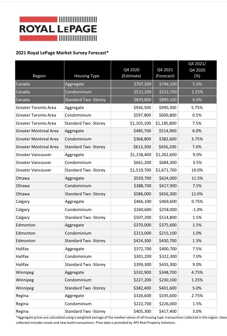Viewport: 227px width, 336px height.
Task: Select the Winnipeg Aggregate 4.75% cell
Action: (x=197, y=273)
